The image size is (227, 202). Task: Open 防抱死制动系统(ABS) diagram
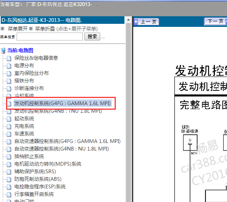point(38,179)
